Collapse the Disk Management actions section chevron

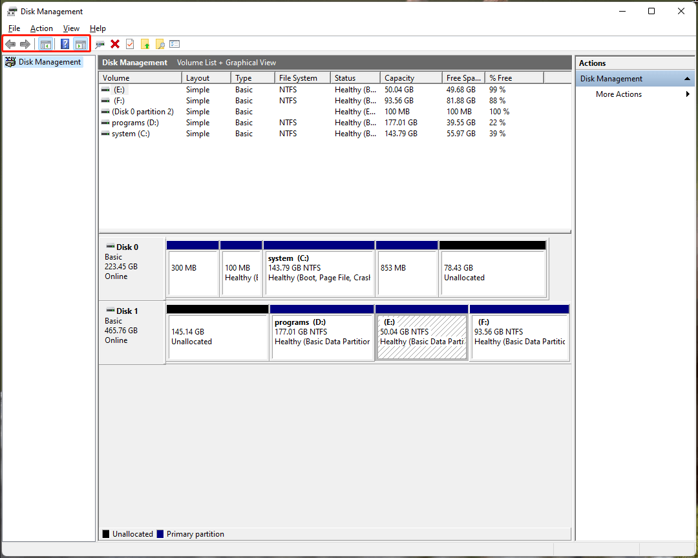687,78
